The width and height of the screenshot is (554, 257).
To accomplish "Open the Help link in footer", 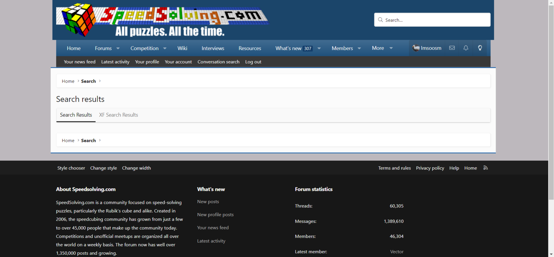I will (454, 168).
